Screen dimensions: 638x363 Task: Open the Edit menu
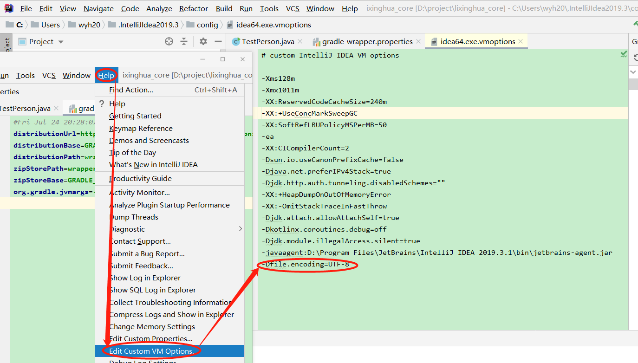[x=46, y=8]
